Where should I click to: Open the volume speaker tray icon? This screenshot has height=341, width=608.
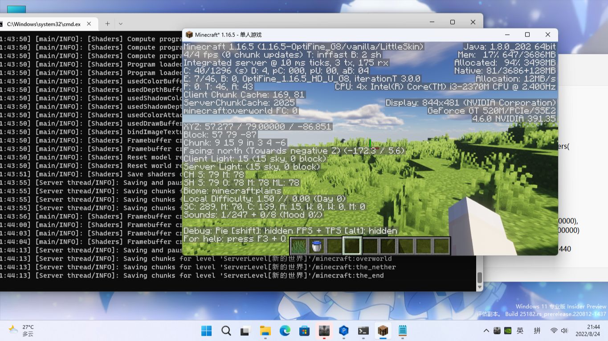tap(564, 331)
